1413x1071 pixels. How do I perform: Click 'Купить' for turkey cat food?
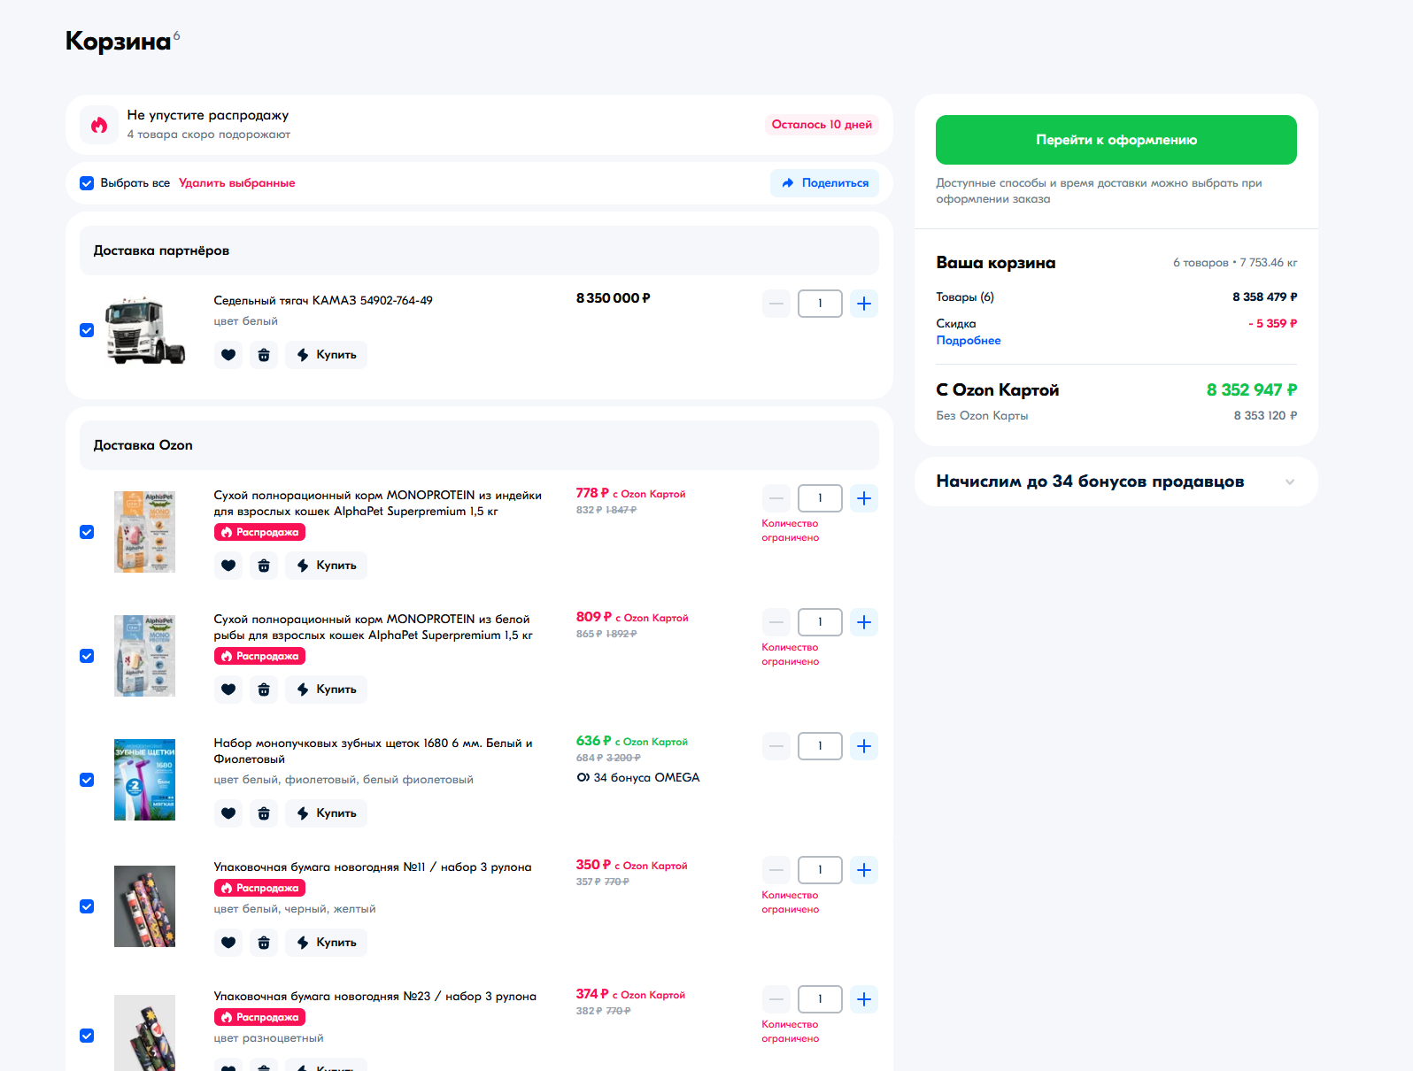click(326, 566)
